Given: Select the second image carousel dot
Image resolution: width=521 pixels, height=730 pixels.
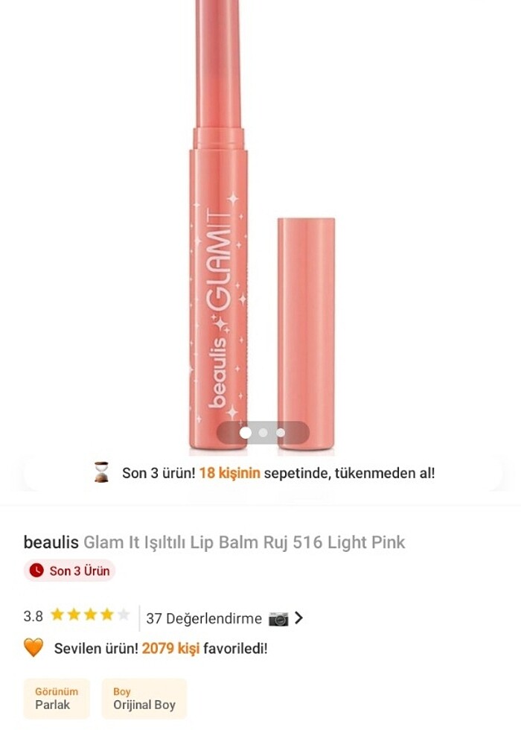Looking at the screenshot, I should [x=263, y=433].
